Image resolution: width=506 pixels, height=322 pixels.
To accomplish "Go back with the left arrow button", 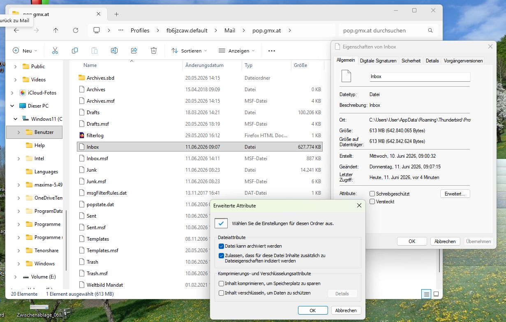I will click(x=16, y=30).
